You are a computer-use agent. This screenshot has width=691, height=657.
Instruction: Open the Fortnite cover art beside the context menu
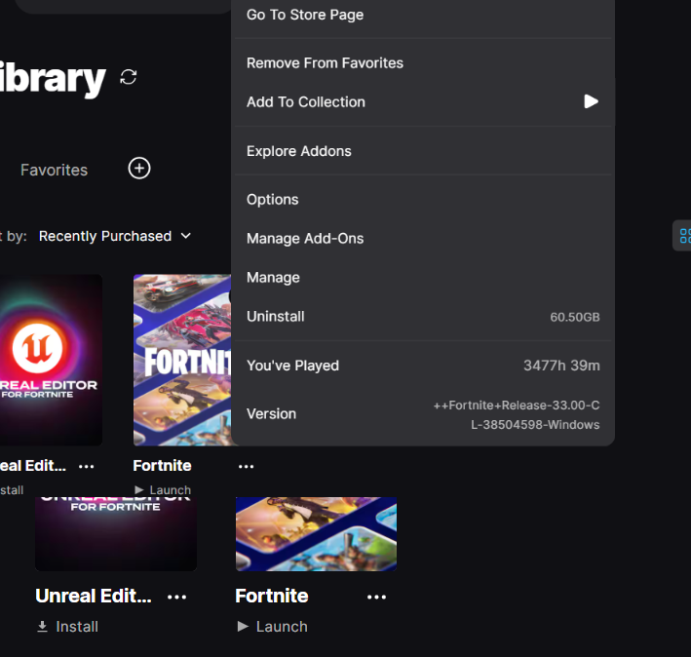[x=182, y=360]
